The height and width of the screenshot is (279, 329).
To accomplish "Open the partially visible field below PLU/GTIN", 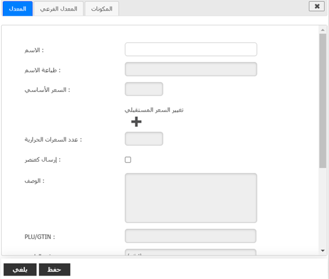I will [x=191, y=252].
